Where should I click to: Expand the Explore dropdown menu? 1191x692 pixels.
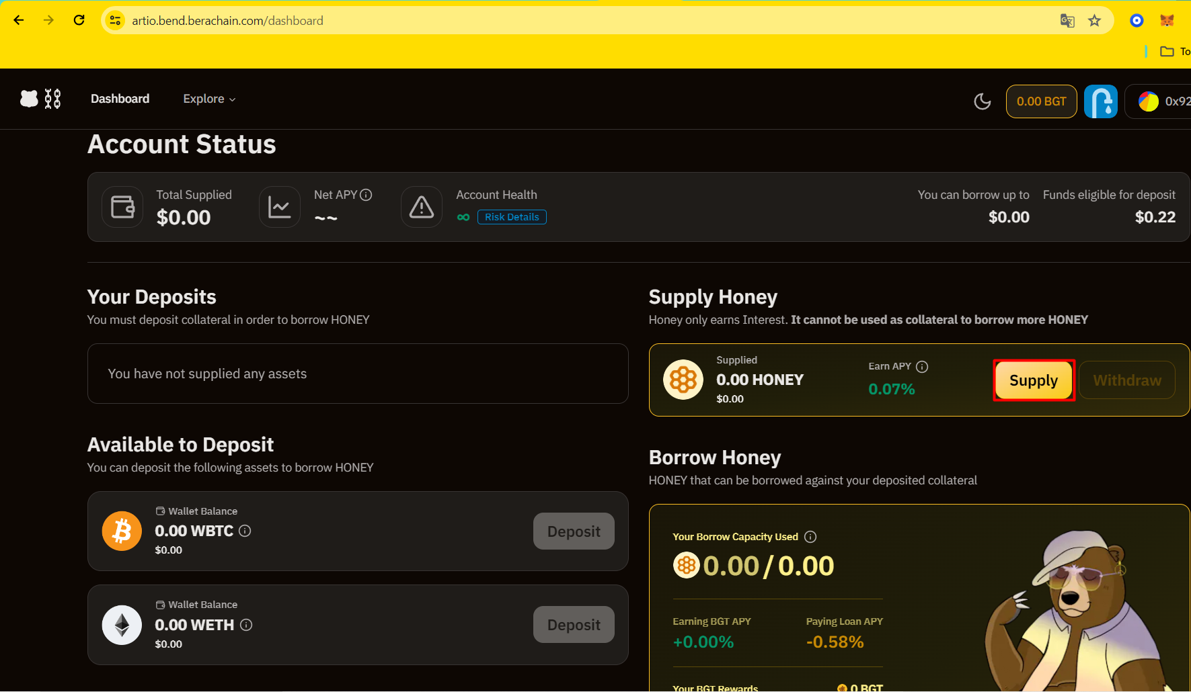click(x=209, y=99)
